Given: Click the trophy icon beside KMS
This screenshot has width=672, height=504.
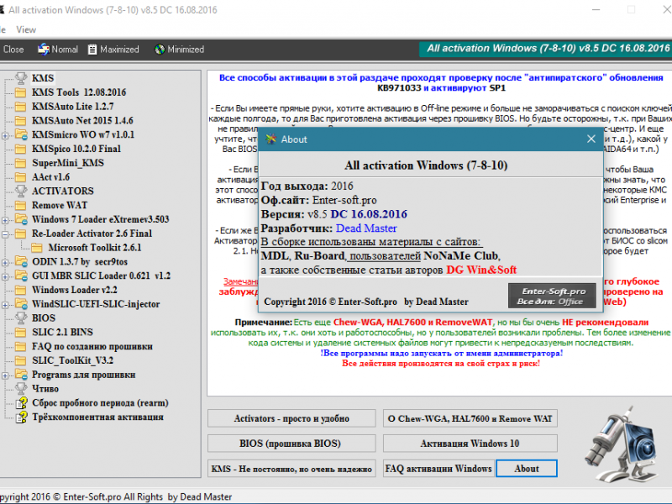Looking at the screenshot, I should click(20, 78).
